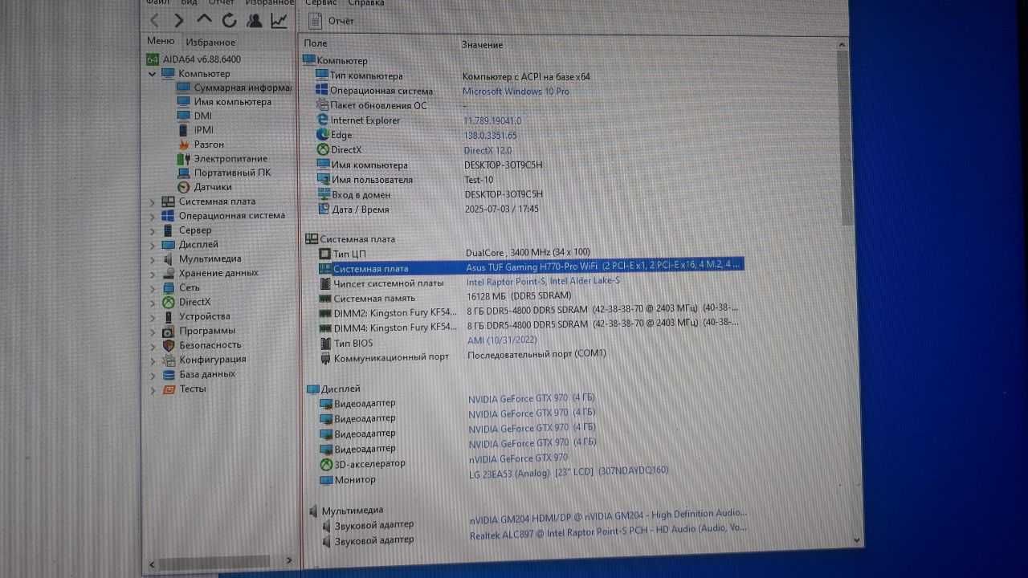Open the Справка menu
1028x578 pixels.
[365, 3]
